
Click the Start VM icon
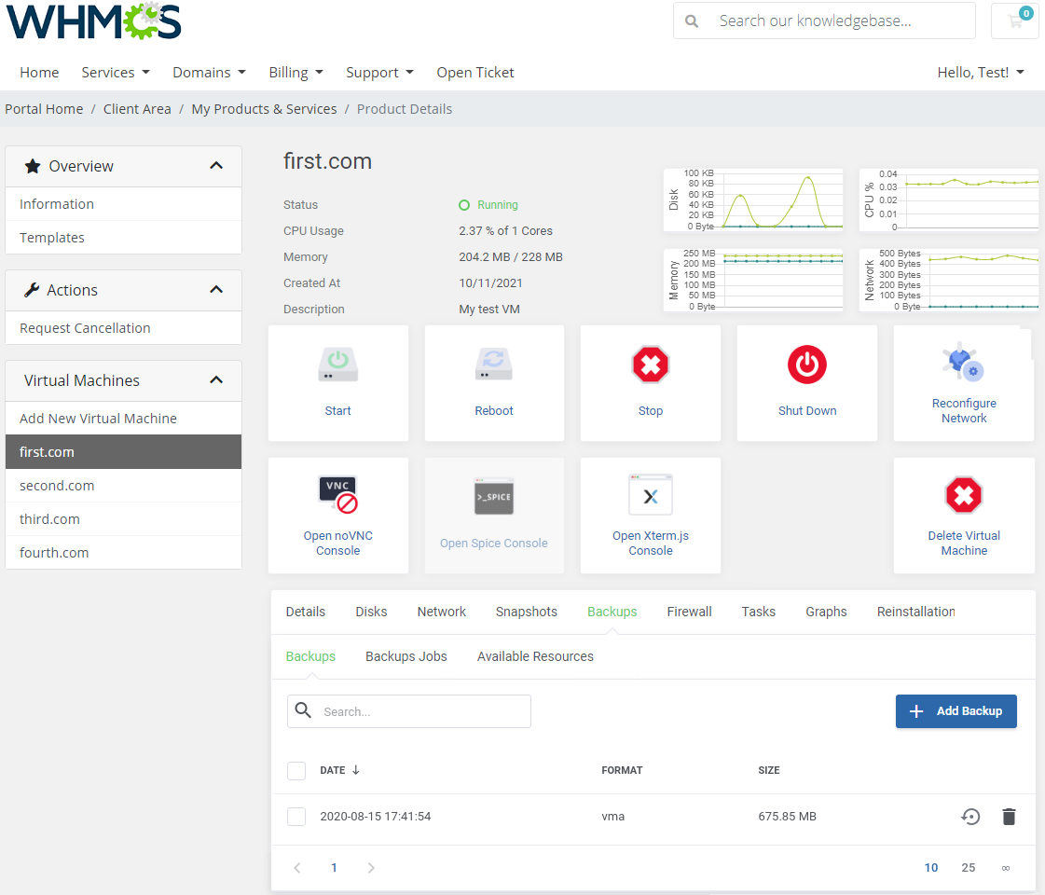coord(337,365)
